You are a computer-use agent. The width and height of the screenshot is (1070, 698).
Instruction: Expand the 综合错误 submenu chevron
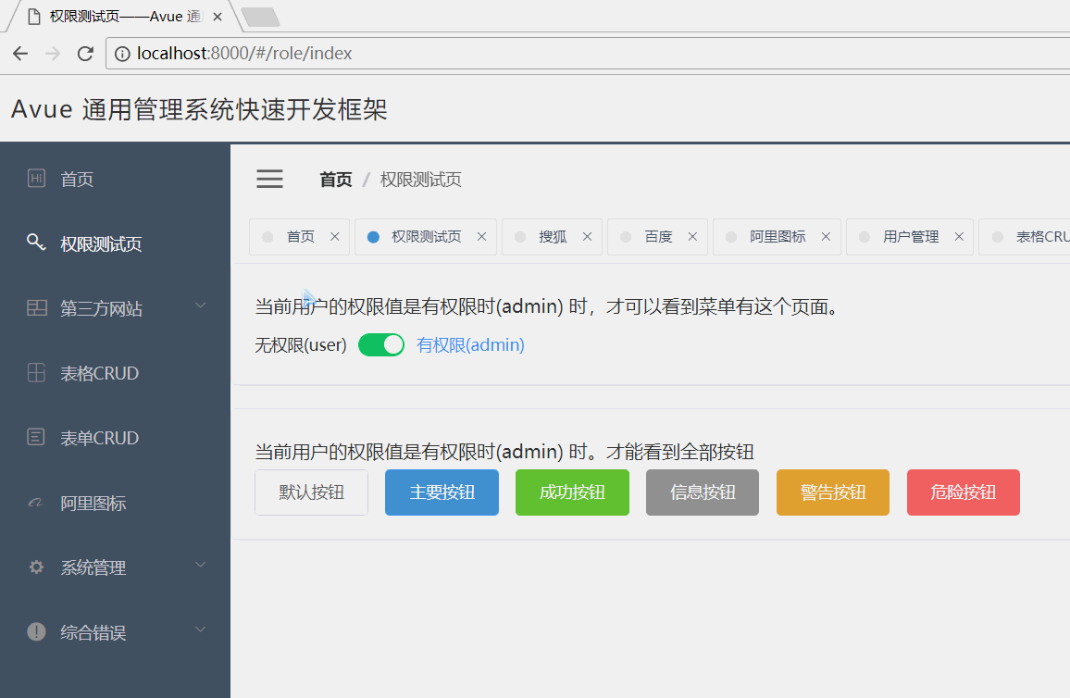point(201,629)
